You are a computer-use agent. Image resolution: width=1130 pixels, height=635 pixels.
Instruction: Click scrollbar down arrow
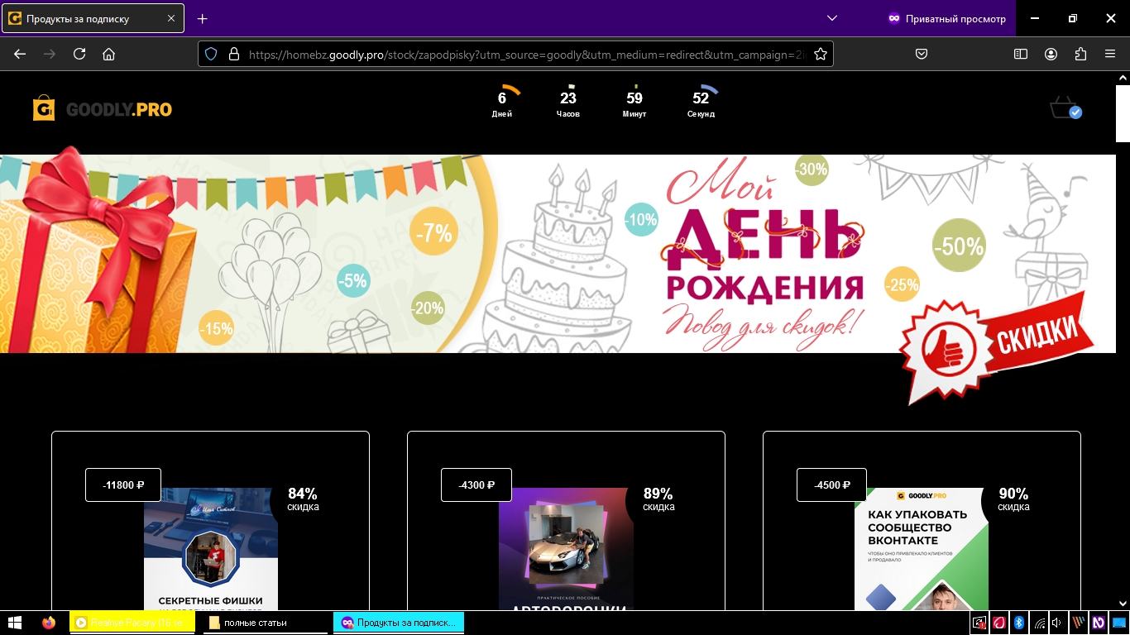tap(1123, 604)
